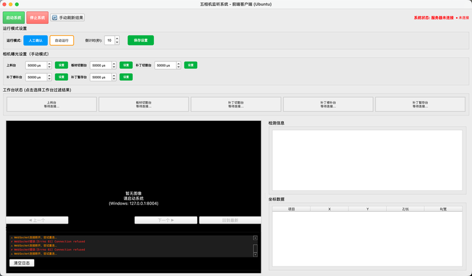Screen dimensions: 472x276
Task: Select 人工确认 run mode
Action: tap(35, 40)
